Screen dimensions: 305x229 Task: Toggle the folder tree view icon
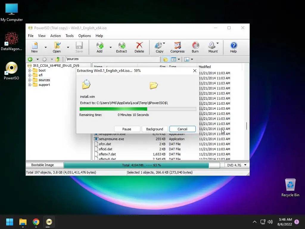(x=166, y=59)
